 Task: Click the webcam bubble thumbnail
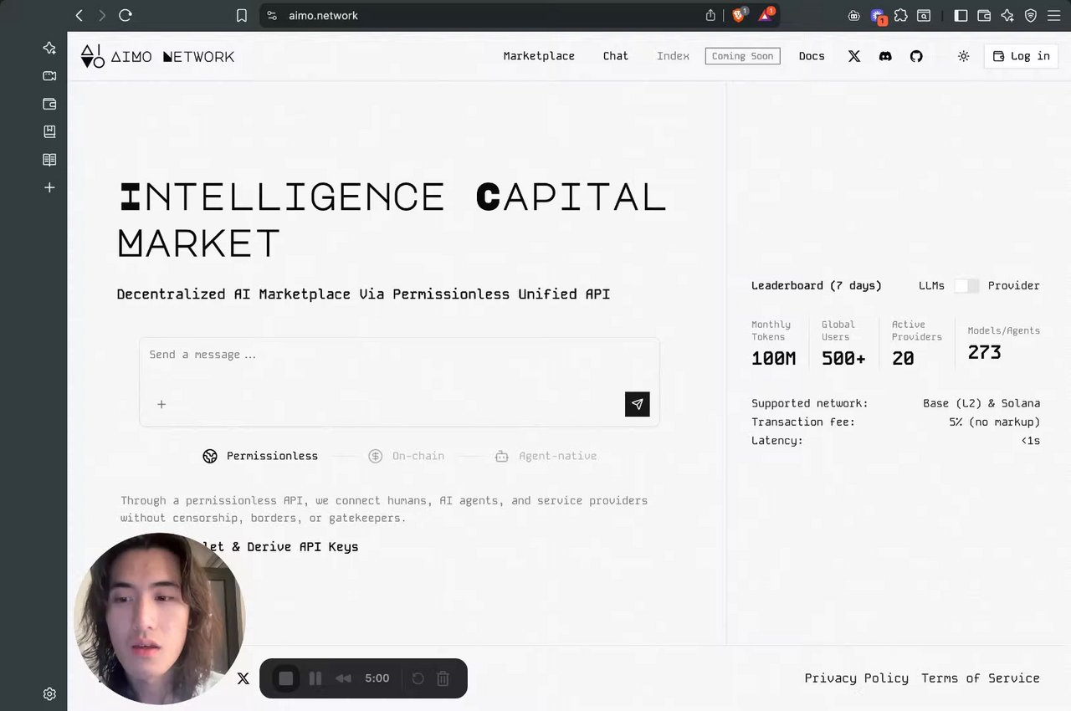[x=159, y=618]
